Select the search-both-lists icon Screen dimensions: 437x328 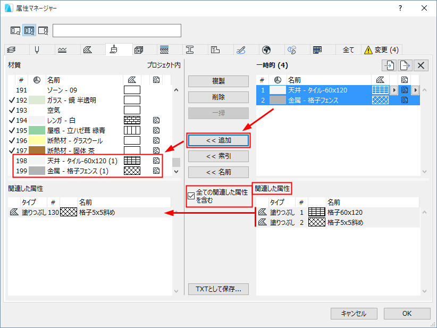pos(29,30)
